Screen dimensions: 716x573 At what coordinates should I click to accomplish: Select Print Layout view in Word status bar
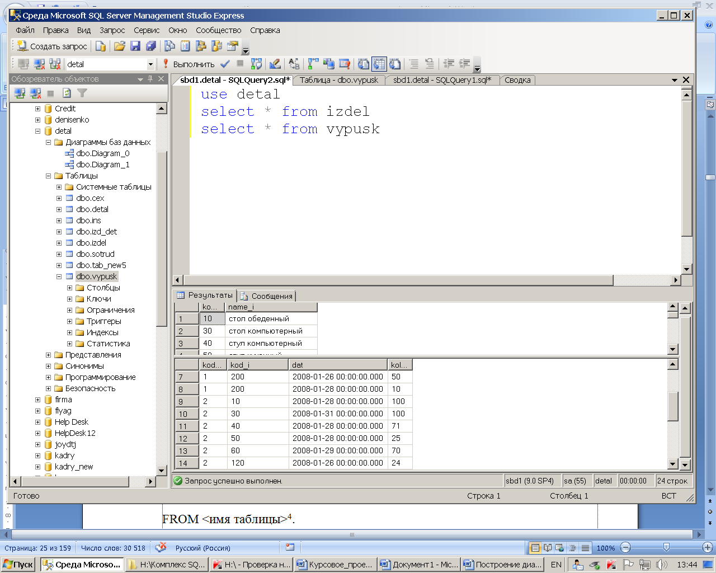pos(535,548)
